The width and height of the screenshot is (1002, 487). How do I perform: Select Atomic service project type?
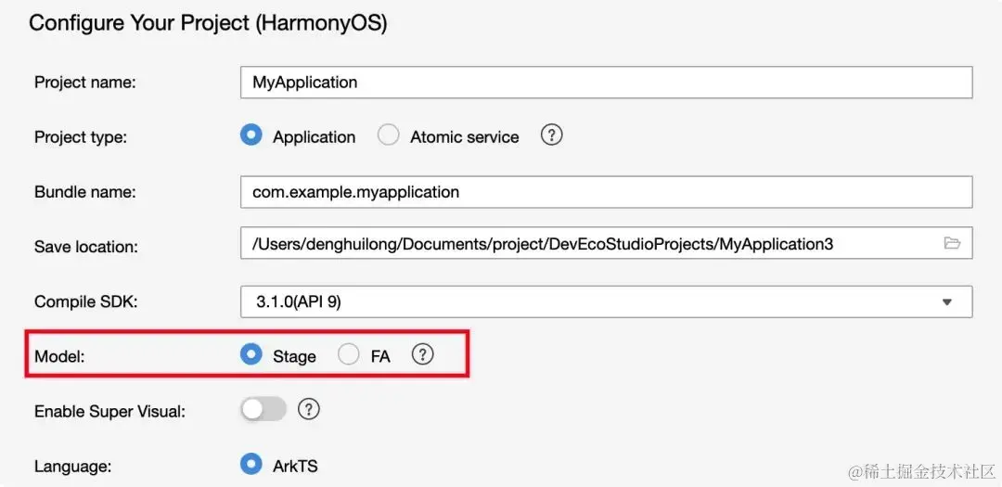(388, 135)
